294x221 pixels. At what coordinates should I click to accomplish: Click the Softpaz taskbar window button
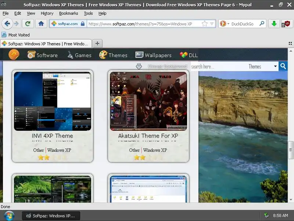(51, 216)
